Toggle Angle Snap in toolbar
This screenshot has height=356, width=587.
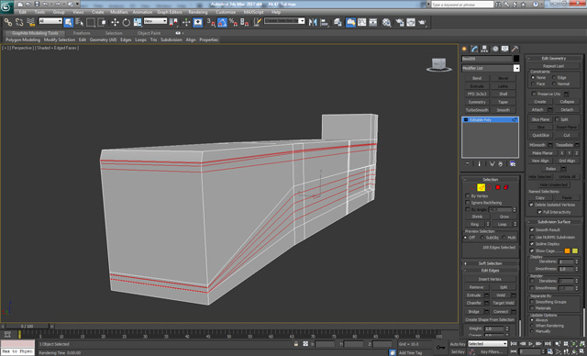click(x=222, y=22)
